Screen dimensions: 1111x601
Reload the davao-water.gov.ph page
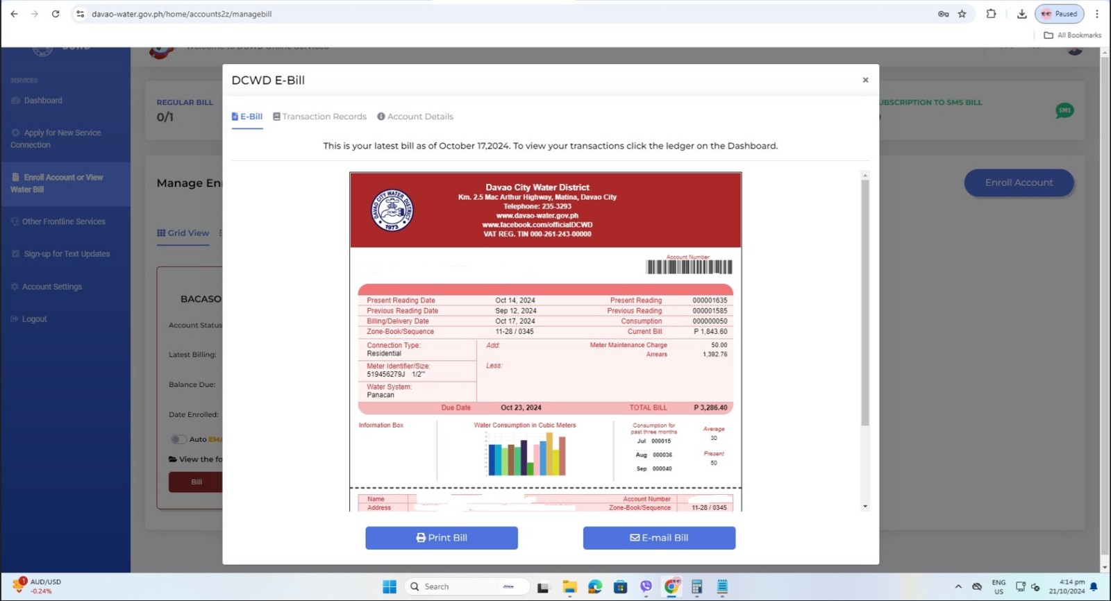56,14
